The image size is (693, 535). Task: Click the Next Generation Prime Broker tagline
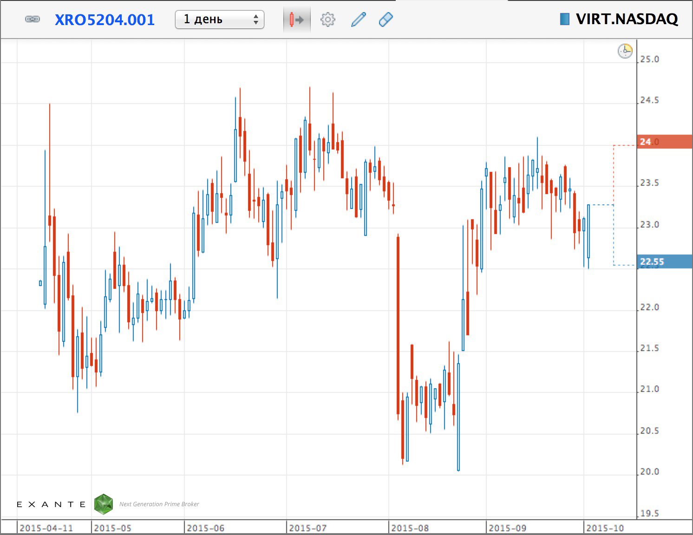pos(159,504)
